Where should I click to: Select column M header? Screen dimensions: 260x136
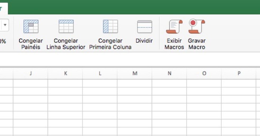[135, 74]
